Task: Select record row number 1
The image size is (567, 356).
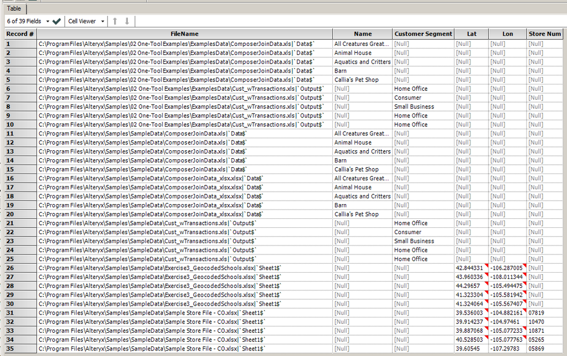Action: pyautogui.click(x=20, y=44)
